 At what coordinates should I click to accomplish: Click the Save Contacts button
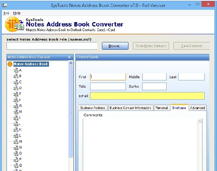point(191,46)
